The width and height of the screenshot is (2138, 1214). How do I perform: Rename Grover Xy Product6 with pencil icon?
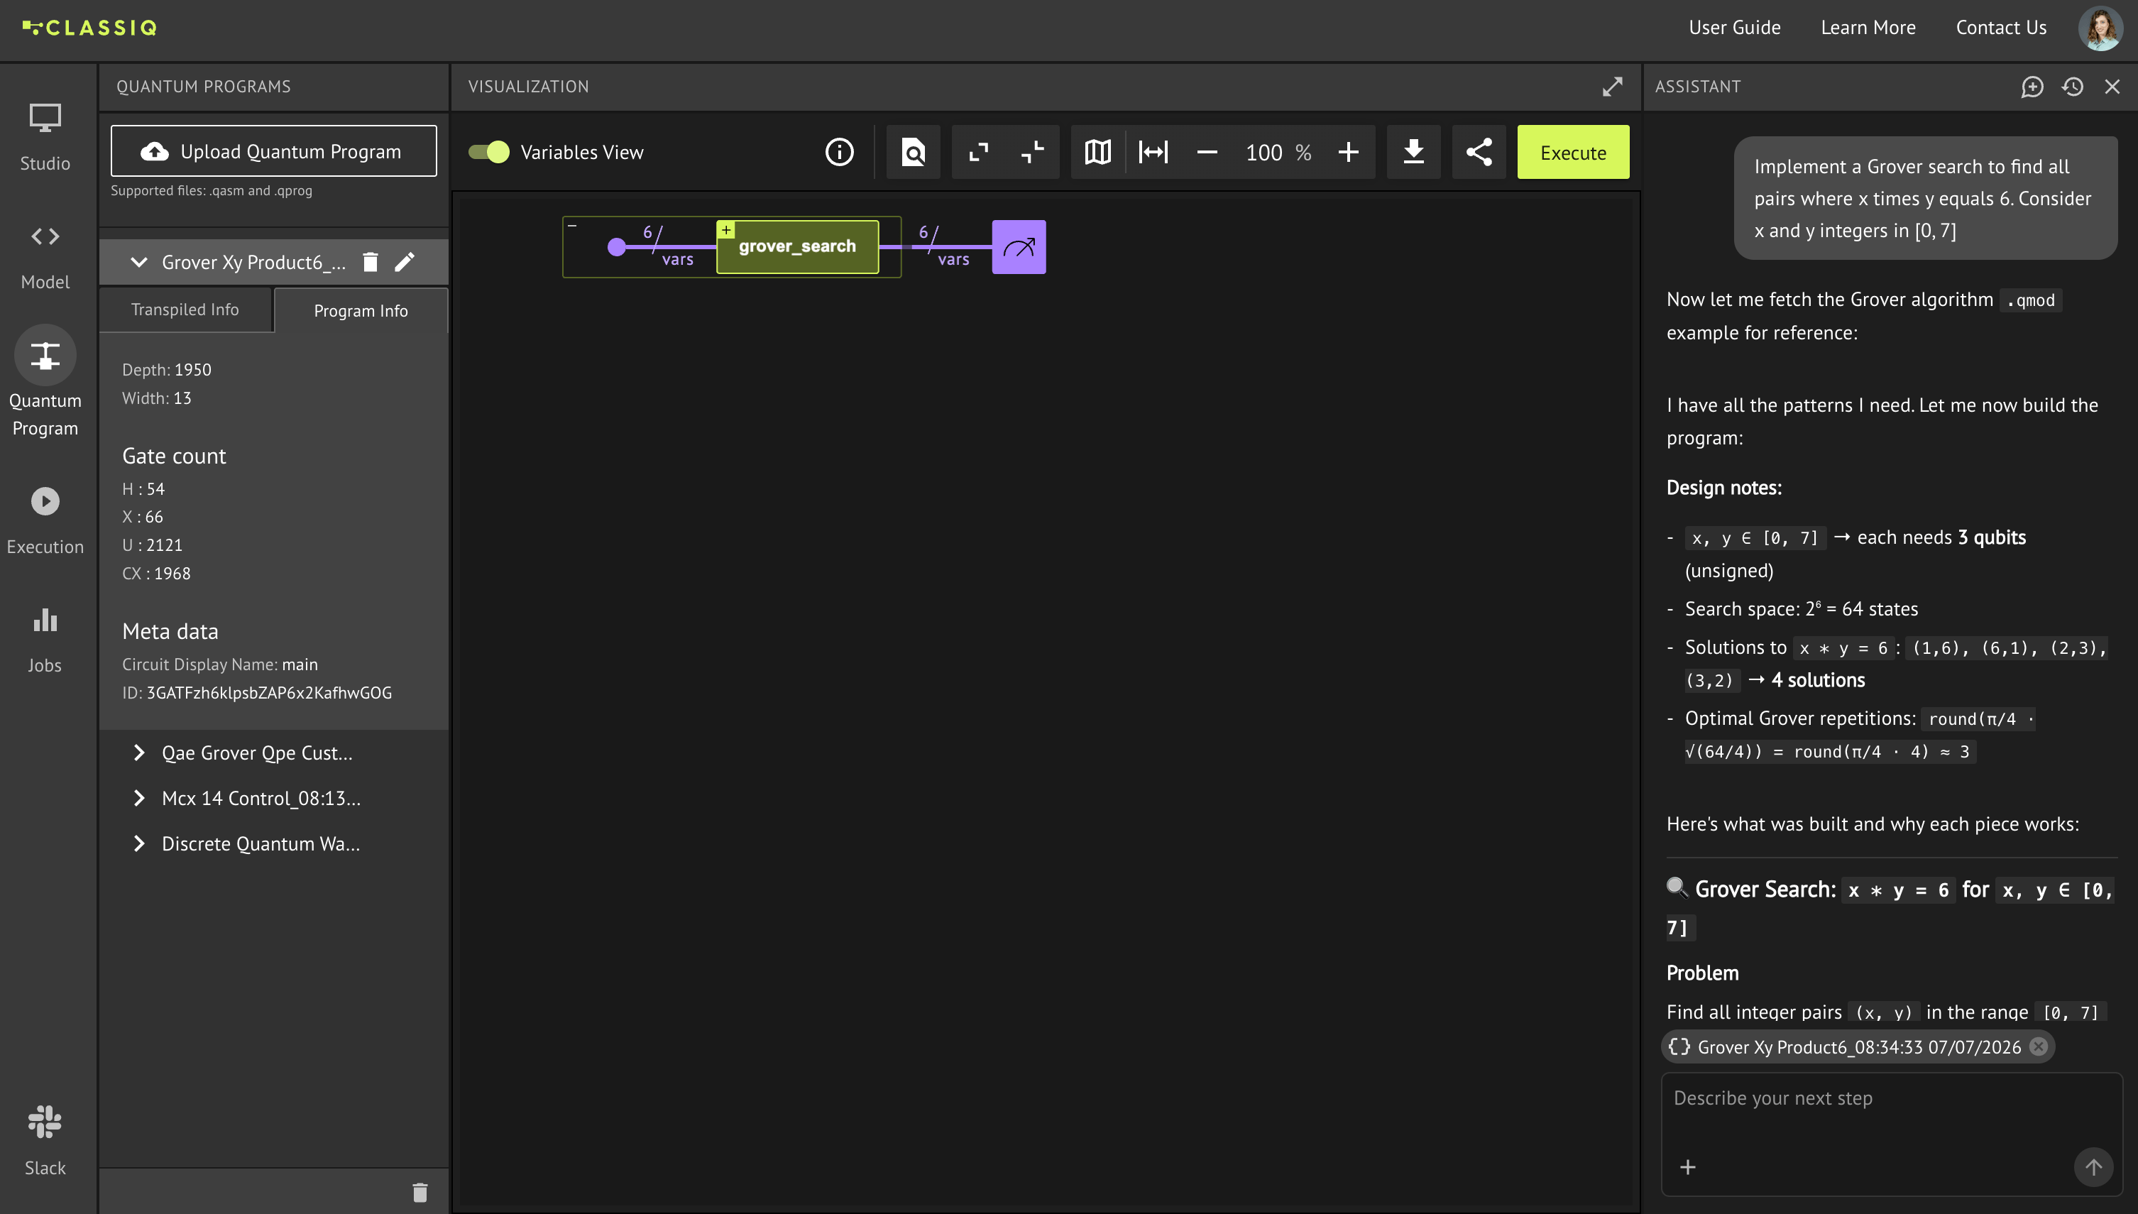coord(405,263)
